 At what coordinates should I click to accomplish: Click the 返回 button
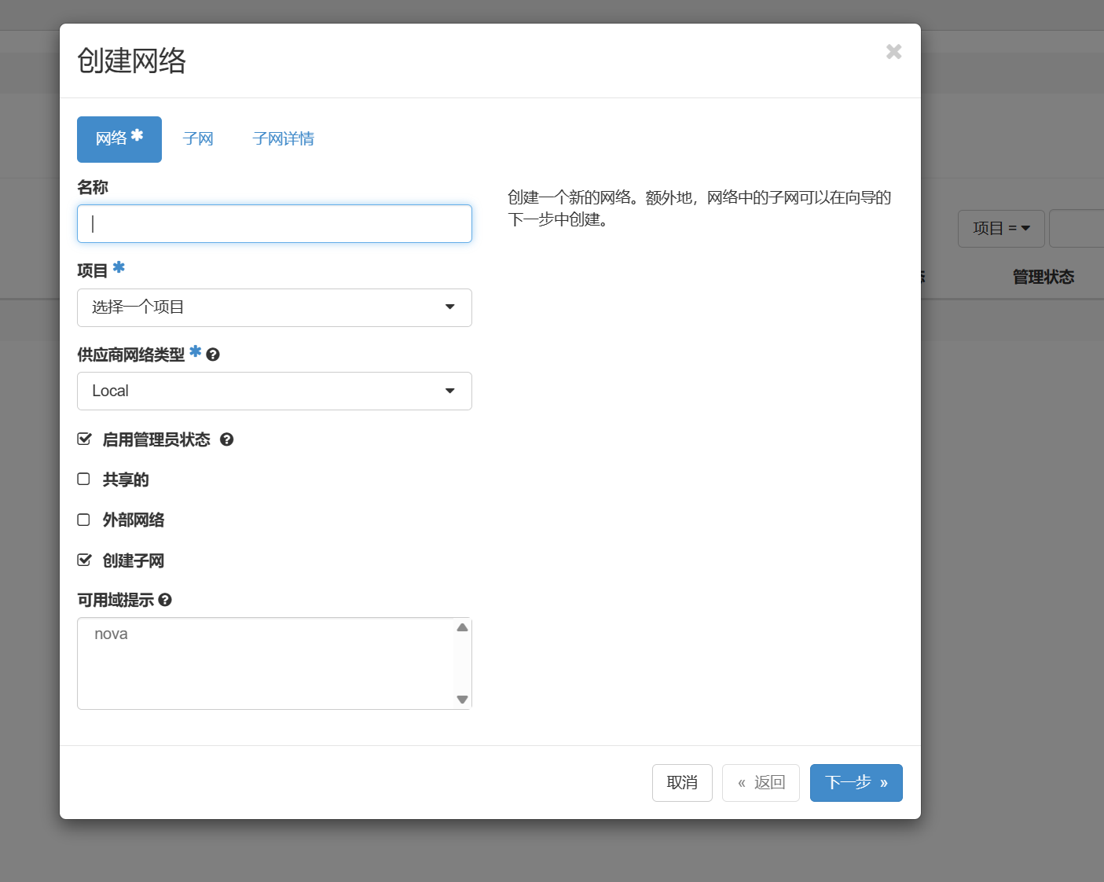[x=761, y=783]
